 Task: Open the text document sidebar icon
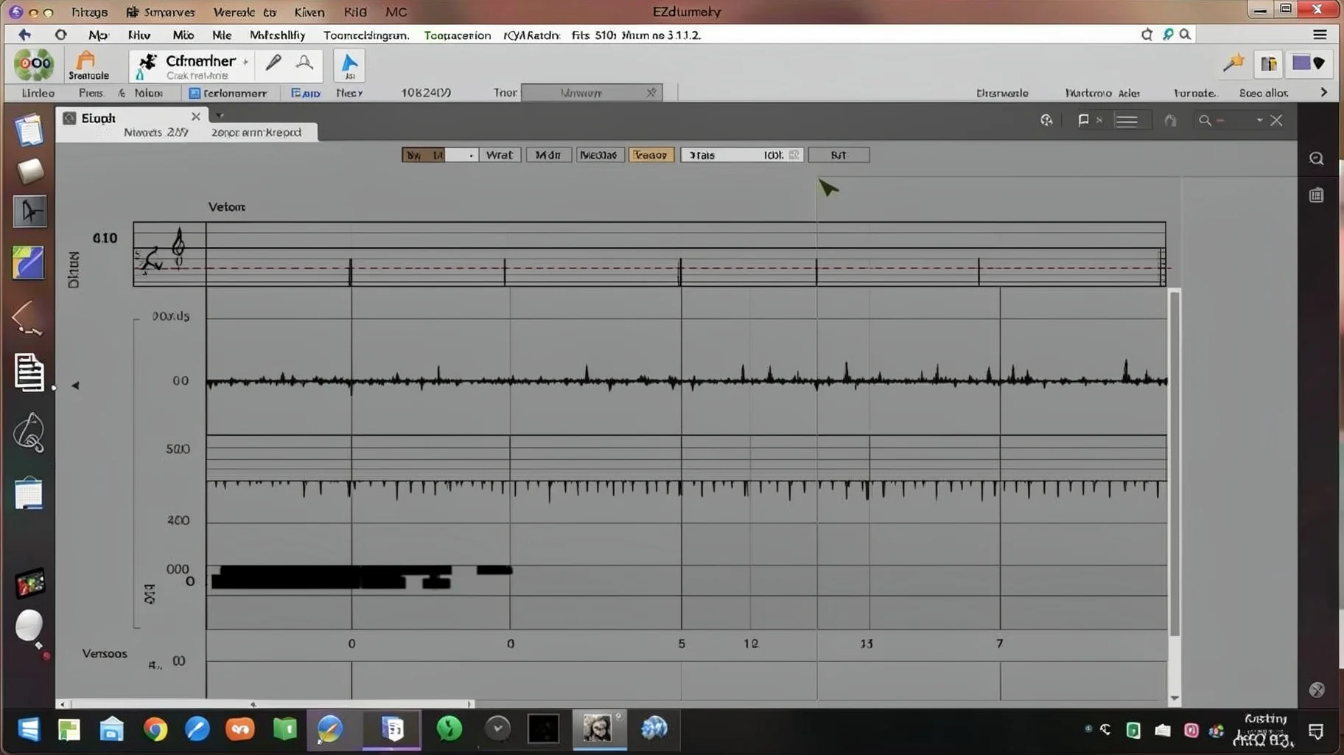click(x=29, y=372)
